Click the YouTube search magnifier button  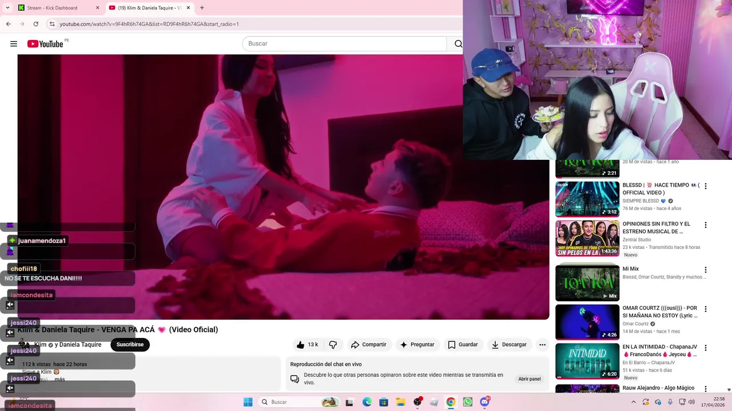point(457,44)
